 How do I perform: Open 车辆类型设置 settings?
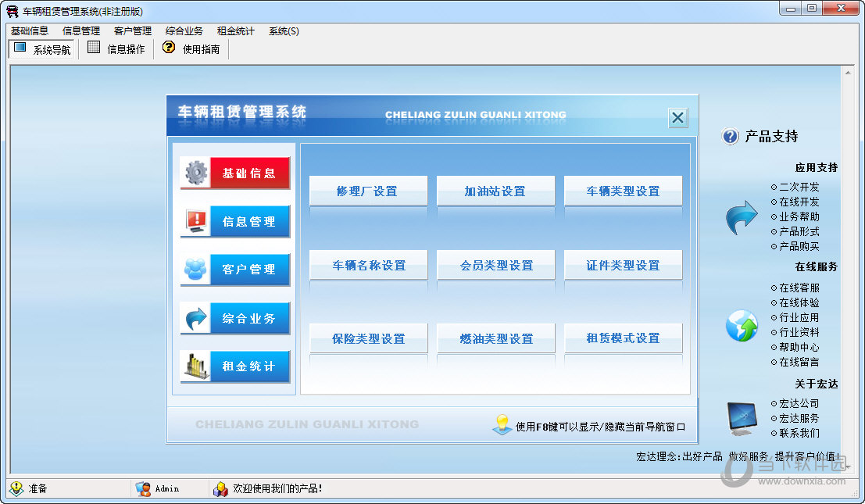pos(623,191)
